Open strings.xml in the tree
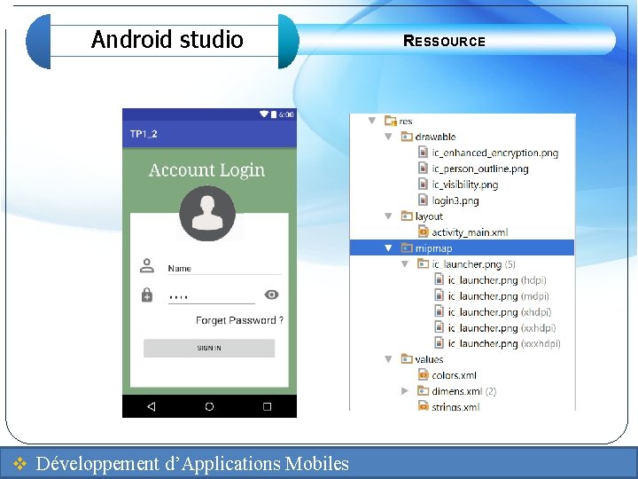638x479 pixels. click(x=455, y=406)
